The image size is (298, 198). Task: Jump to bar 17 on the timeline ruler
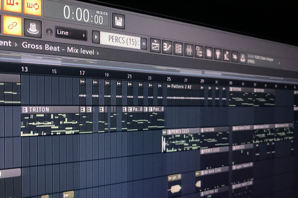(82, 73)
